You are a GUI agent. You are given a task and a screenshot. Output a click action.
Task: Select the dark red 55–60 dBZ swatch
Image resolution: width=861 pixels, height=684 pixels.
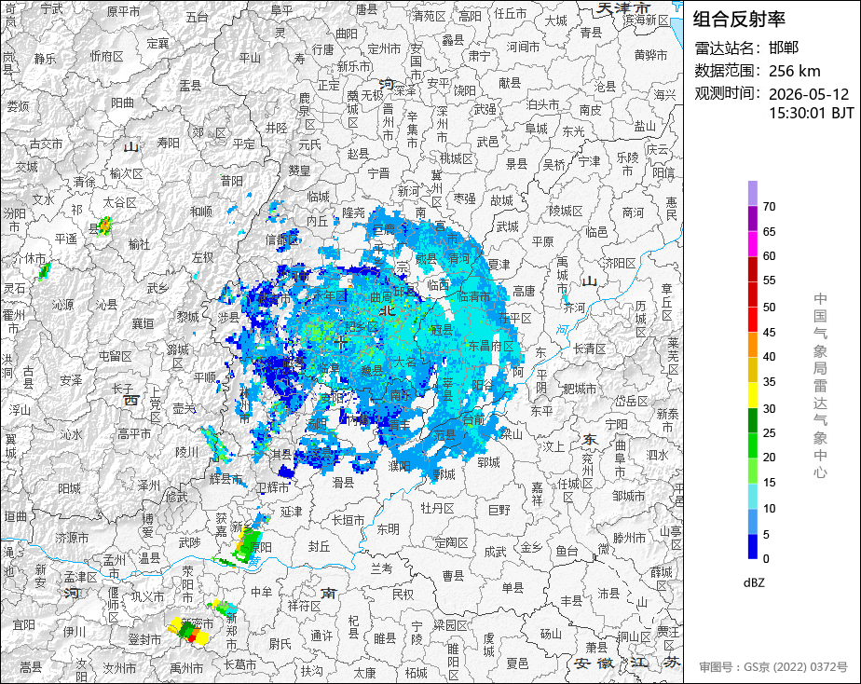[x=752, y=269]
